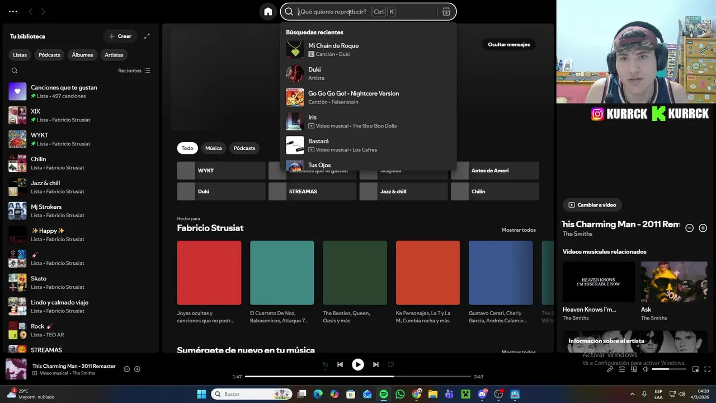Filter library by Listas
This screenshot has width=716, height=403.
pos(20,55)
